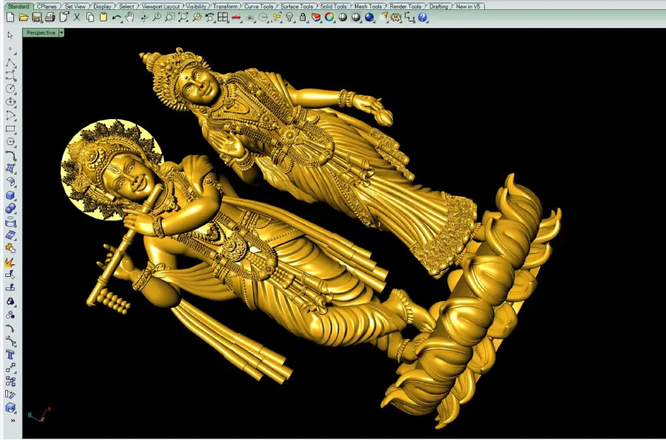Select the arrow pointer tool in sidebar
This screenshot has width=666, height=440.
[10, 35]
